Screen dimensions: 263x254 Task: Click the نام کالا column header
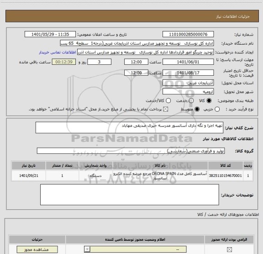pyautogui.click(x=160, y=166)
